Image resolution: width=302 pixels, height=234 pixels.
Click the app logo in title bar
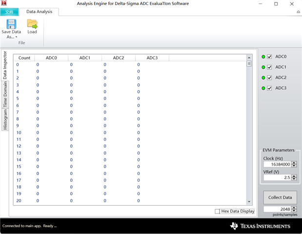pos(4,3)
